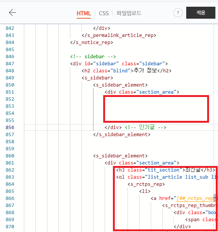The height and width of the screenshot is (232, 218).
Task: Click the 적용 apply button
Action: click(x=201, y=13)
